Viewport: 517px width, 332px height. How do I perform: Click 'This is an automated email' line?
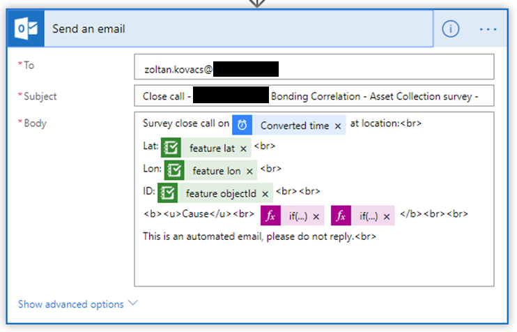(x=259, y=236)
